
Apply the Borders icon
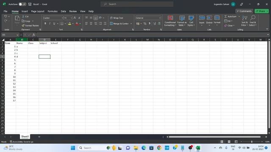(x=62, y=24)
